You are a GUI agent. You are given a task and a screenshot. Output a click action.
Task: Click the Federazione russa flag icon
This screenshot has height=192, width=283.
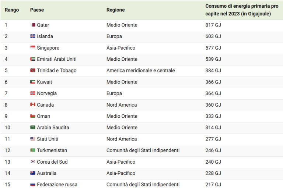(x=33, y=184)
